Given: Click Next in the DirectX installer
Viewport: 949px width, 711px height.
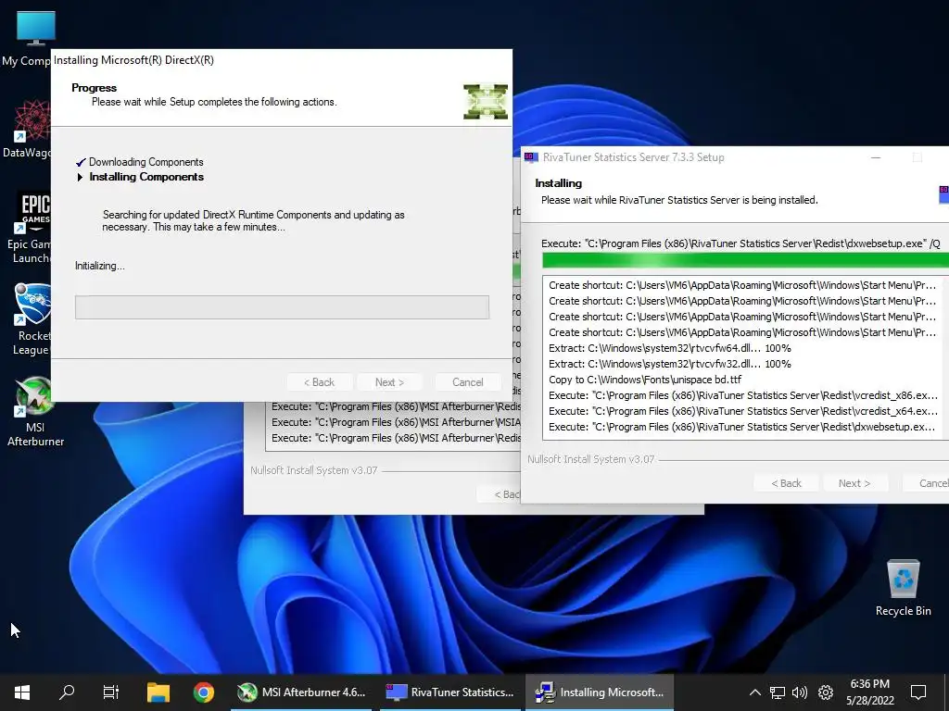Looking at the screenshot, I should (x=389, y=382).
